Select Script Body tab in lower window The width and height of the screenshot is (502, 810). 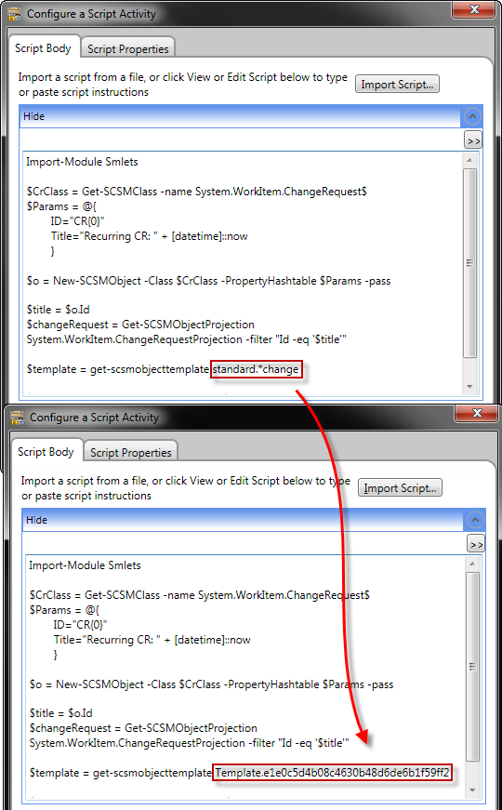coord(46,451)
